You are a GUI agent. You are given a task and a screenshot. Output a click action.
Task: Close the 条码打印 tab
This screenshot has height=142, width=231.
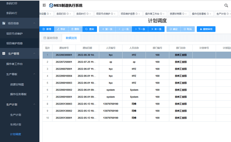coord(70,14)
